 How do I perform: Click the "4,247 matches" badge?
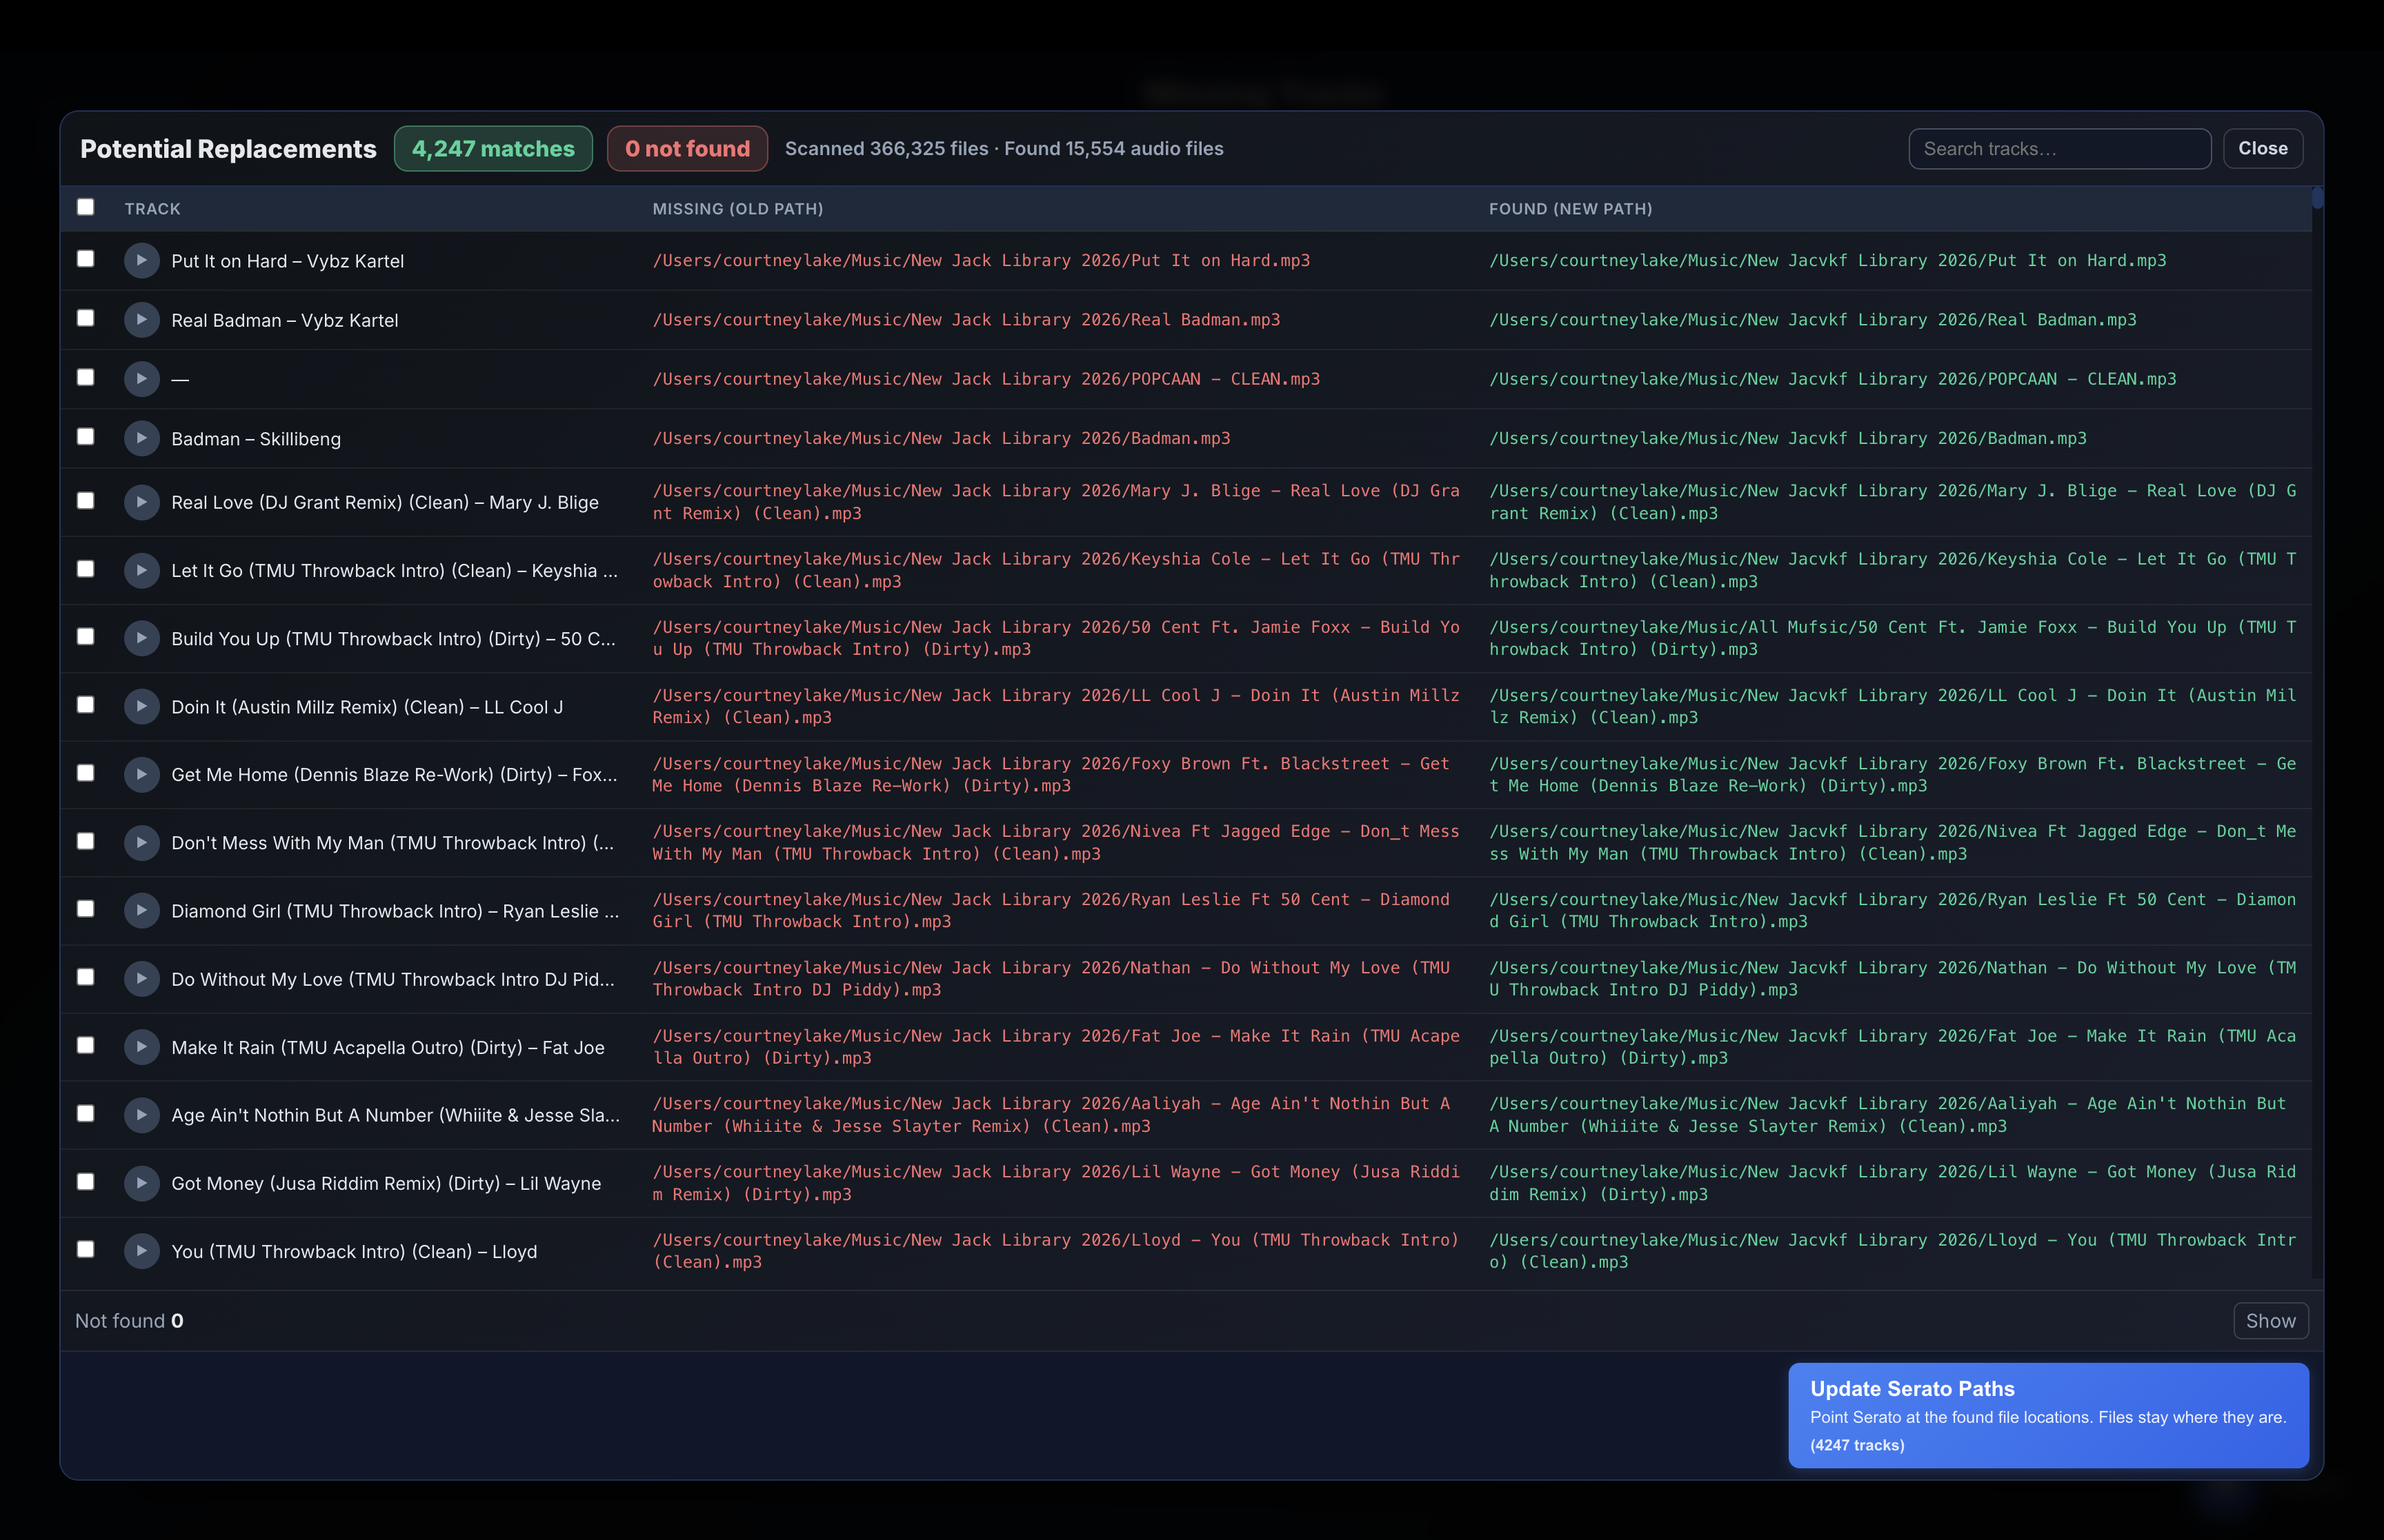click(x=493, y=148)
